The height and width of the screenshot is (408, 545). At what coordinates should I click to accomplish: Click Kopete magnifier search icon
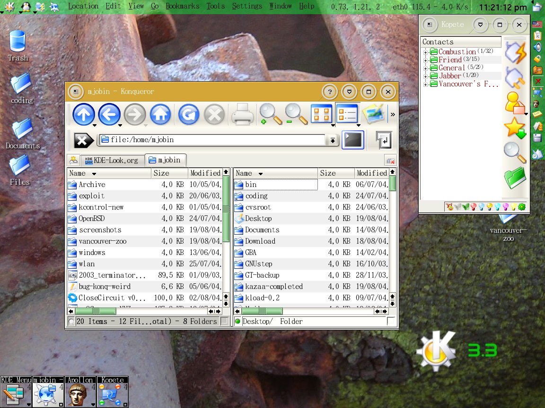point(515,153)
